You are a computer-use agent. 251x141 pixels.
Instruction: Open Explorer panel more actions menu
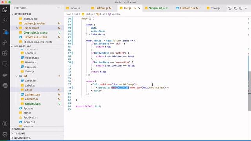[59, 8]
